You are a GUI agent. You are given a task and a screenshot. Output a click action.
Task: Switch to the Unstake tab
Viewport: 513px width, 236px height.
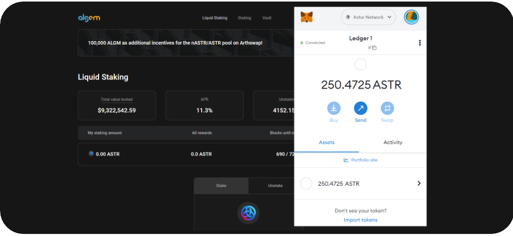pos(275,185)
